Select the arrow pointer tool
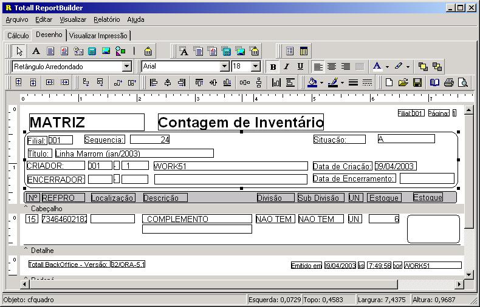The height and width of the screenshot is (307, 480). tap(19, 51)
